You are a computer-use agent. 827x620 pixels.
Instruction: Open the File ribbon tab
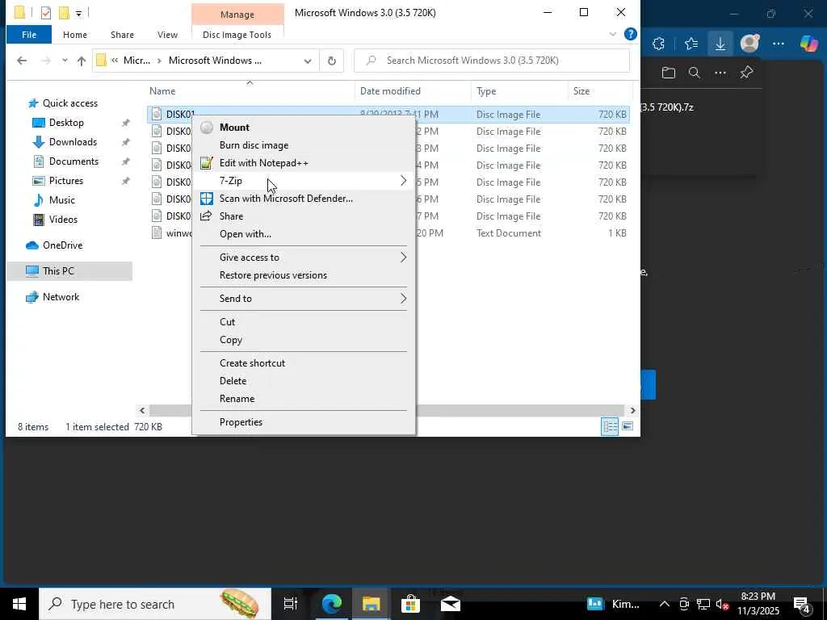point(29,35)
